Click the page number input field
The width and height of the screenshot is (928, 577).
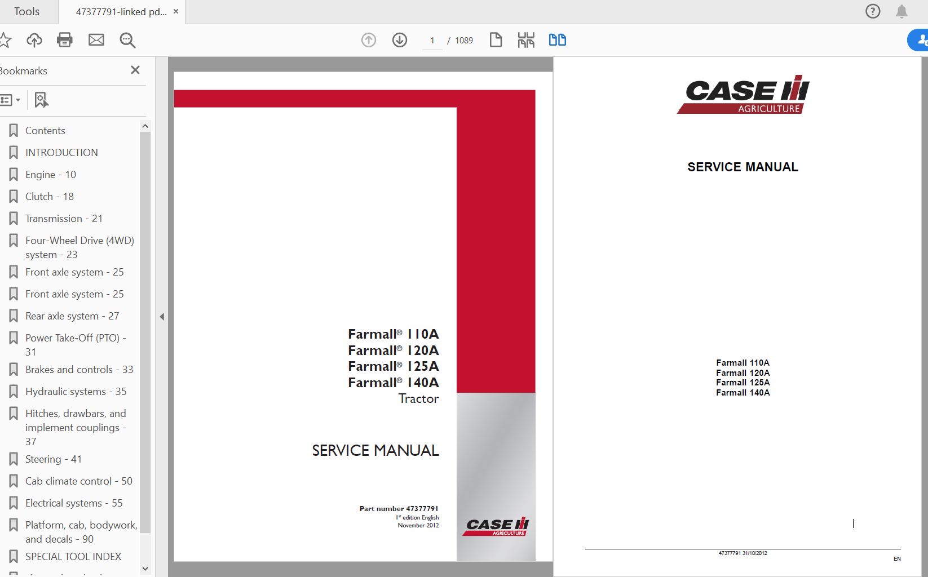pyautogui.click(x=432, y=40)
